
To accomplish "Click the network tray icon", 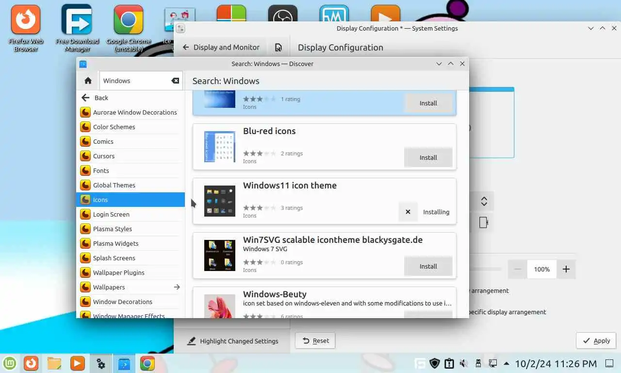I will click(493, 363).
